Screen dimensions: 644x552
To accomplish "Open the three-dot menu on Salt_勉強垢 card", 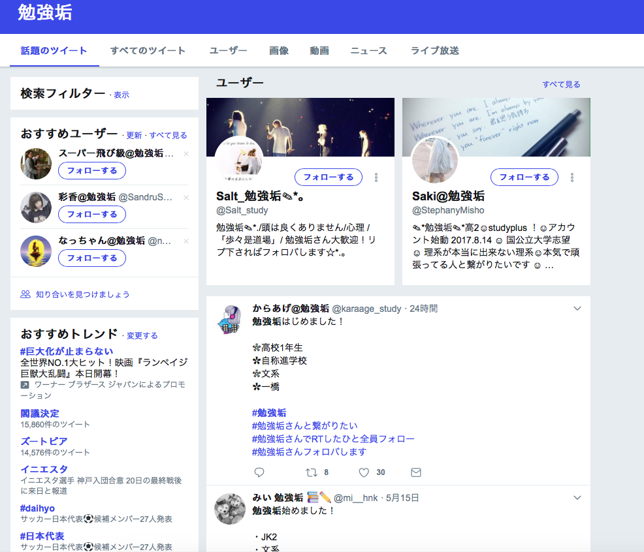I will click(x=376, y=177).
